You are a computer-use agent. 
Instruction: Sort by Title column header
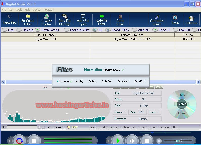tap(46, 35)
